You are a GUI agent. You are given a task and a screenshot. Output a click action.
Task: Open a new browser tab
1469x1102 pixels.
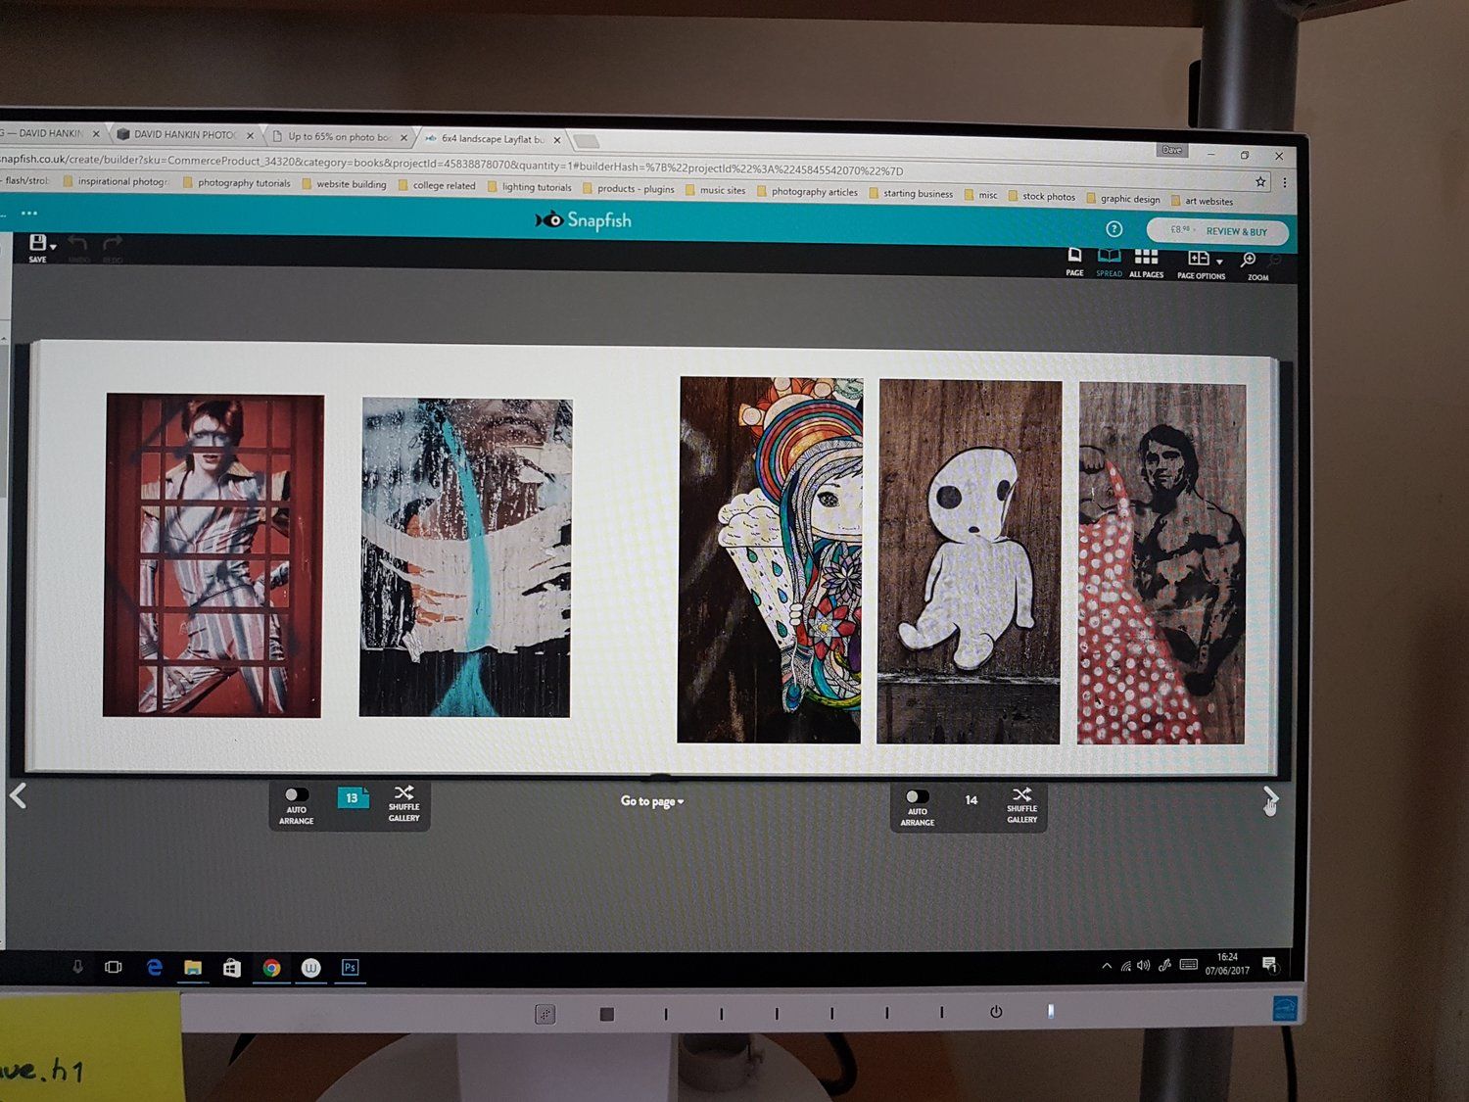[x=587, y=142]
